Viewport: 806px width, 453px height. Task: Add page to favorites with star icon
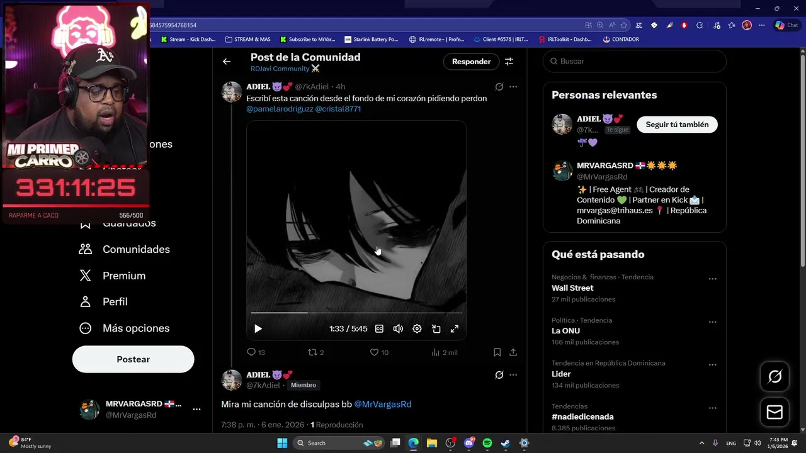click(624, 25)
